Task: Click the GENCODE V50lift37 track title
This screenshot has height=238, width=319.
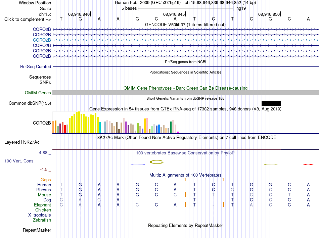Action: [x=185, y=25]
